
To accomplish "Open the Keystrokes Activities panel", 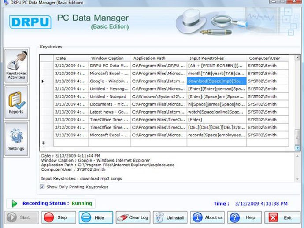I will [x=16, y=65].
